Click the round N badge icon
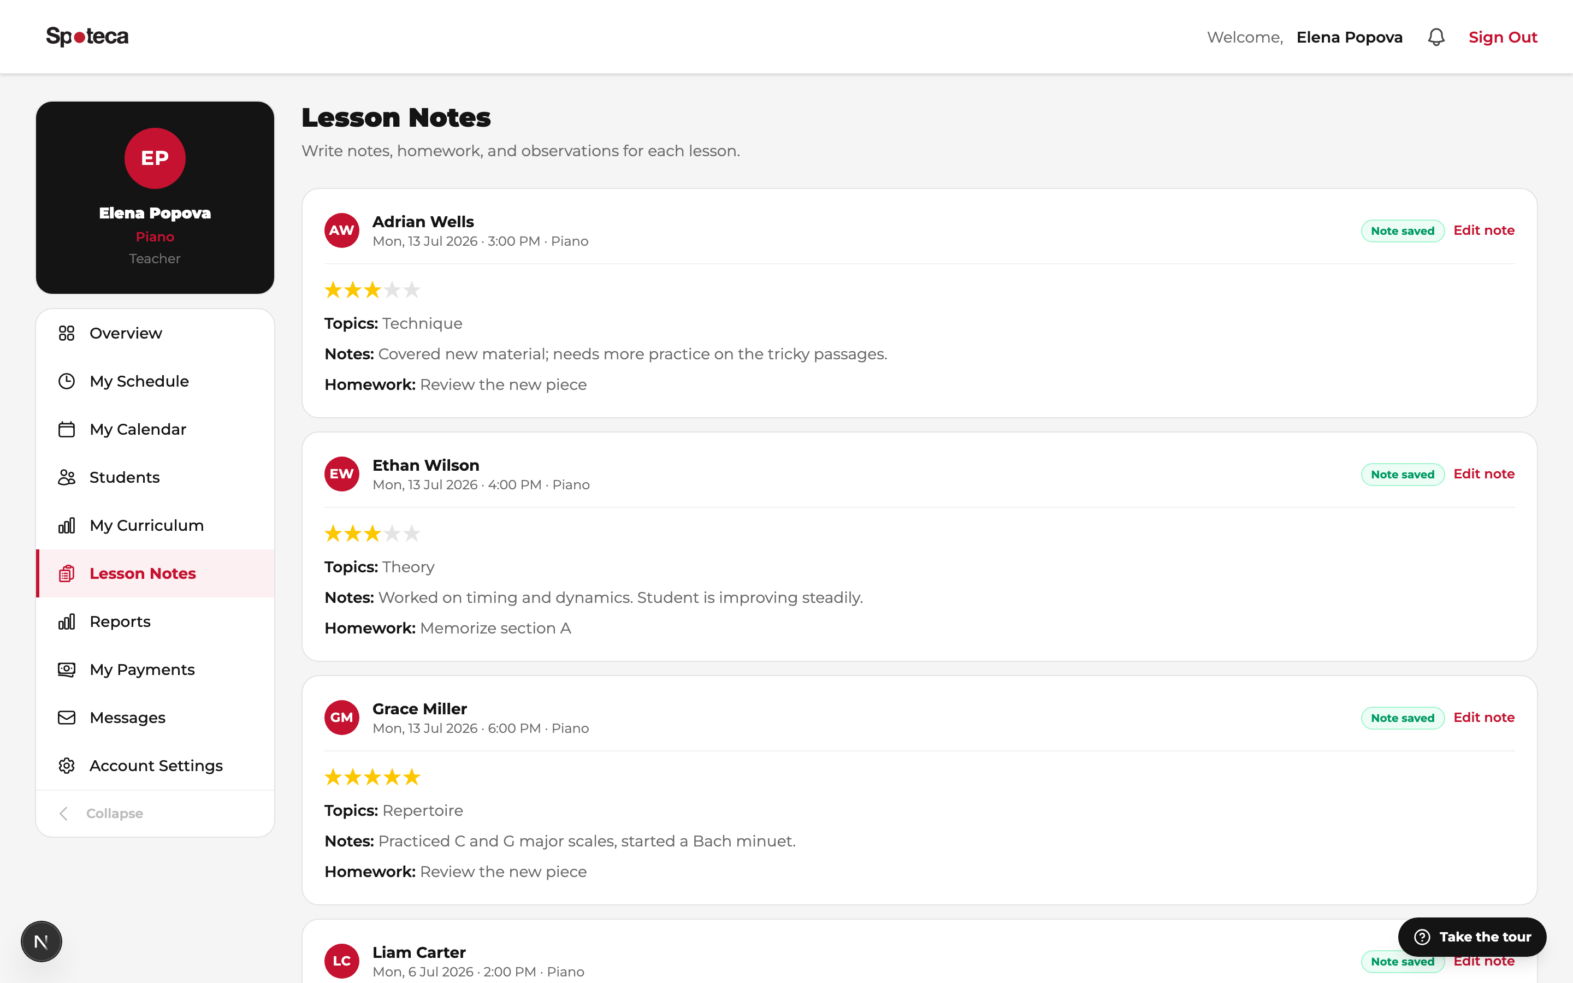The height and width of the screenshot is (983, 1573). click(41, 941)
